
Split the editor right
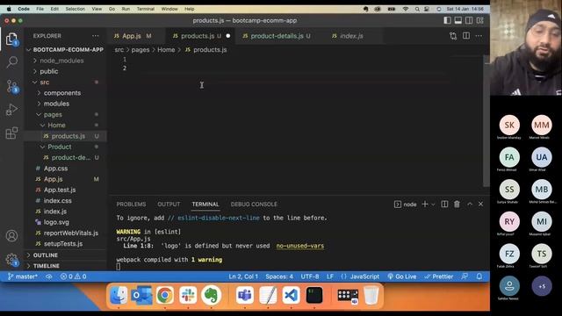click(x=466, y=36)
